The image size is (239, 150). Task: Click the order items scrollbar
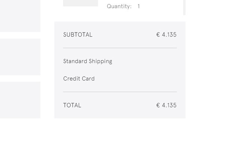[x=184, y=7]
